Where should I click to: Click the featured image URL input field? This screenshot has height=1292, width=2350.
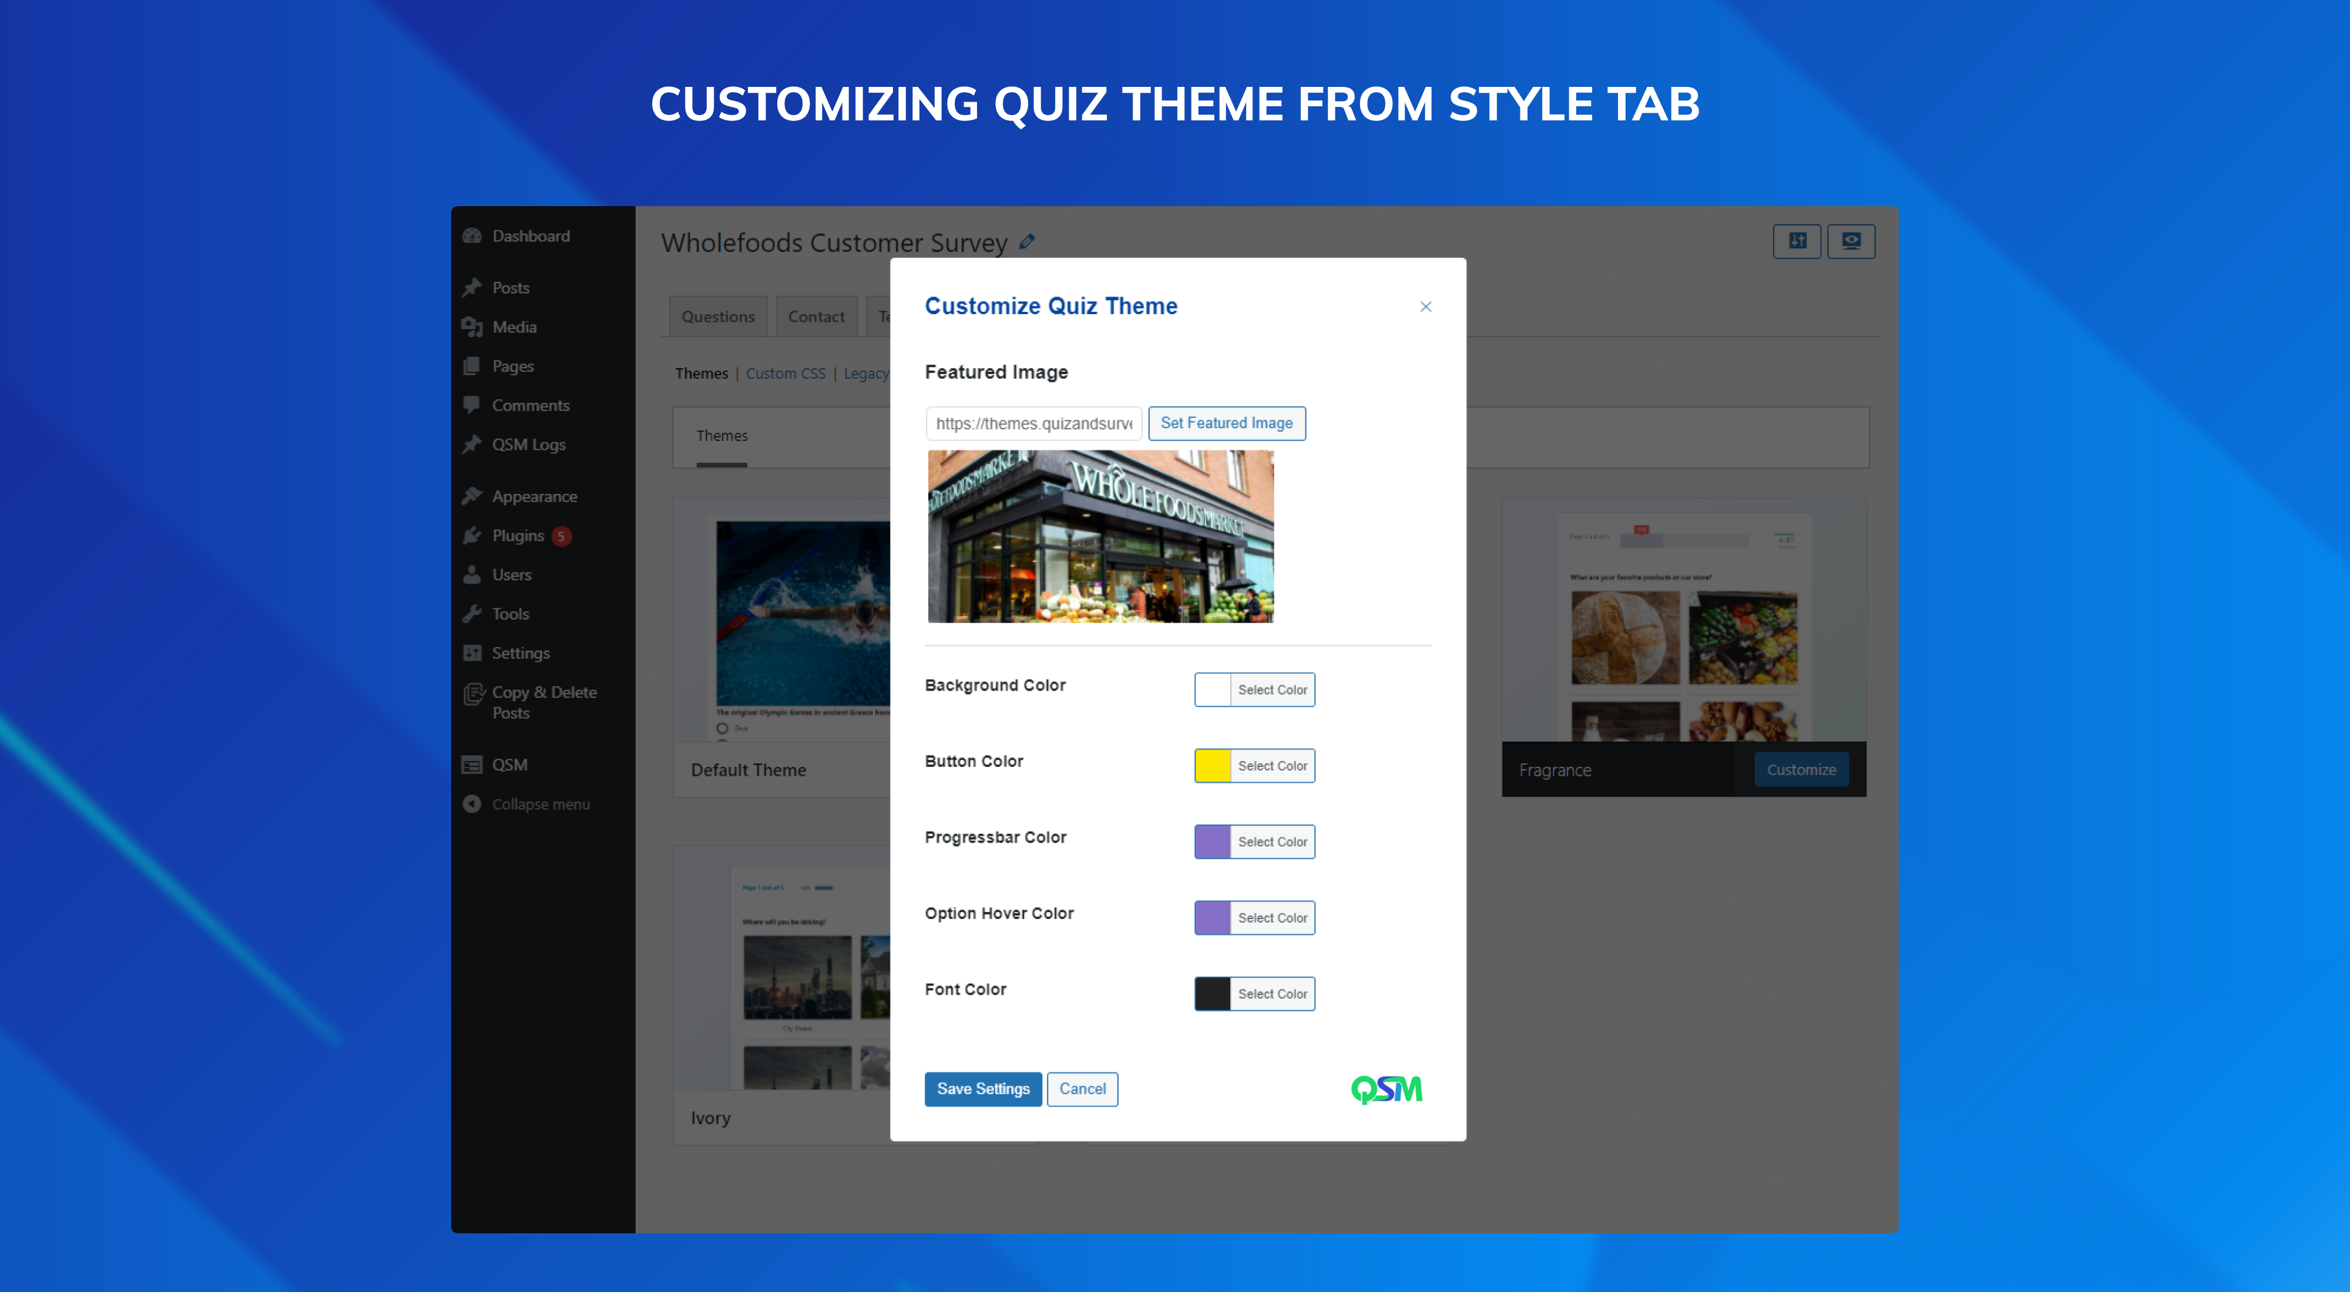1033,424
